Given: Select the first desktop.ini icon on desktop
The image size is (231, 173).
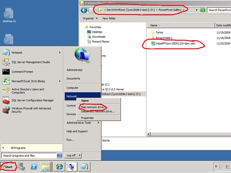Looking at the screenshot, I should pos(9,15).
